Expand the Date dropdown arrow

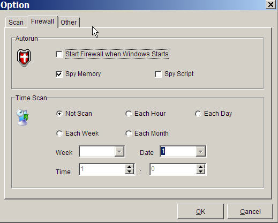coord(200,152)
